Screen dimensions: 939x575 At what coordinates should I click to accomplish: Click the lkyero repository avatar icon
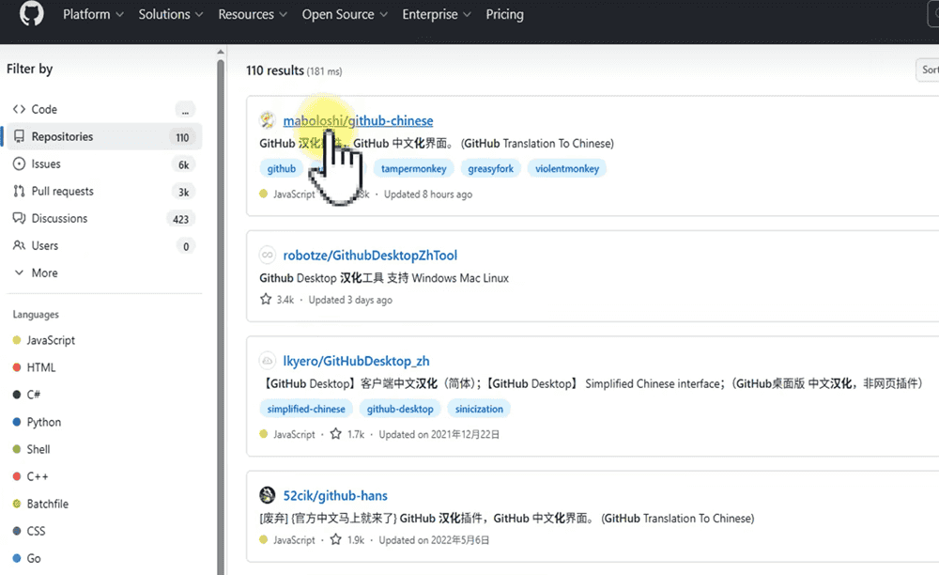click(268, 361)
